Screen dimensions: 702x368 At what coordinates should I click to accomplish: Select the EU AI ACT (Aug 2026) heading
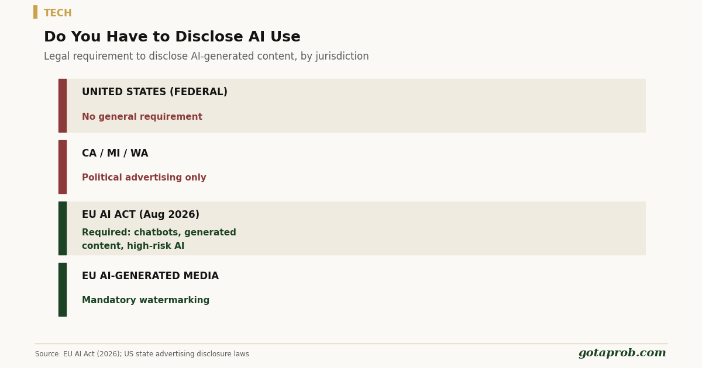pyautogui.click(x=140, y=215)
